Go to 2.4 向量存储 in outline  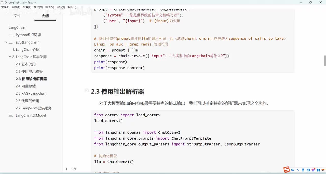[x=26, y=86]
